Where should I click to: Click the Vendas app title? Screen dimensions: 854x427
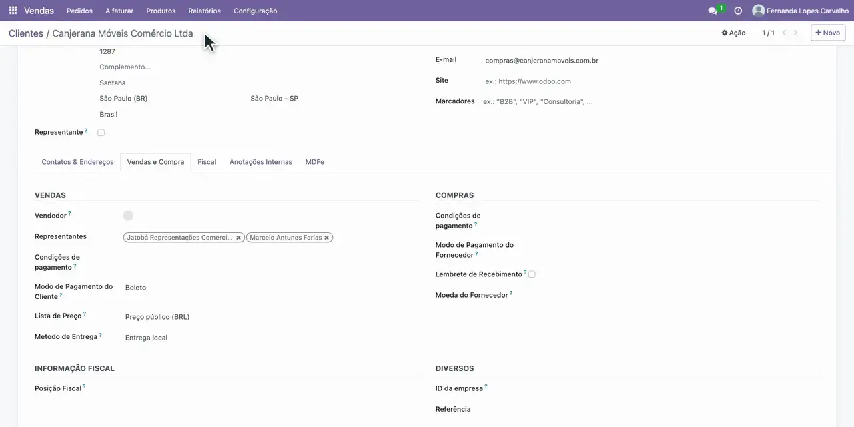[39, 11]
